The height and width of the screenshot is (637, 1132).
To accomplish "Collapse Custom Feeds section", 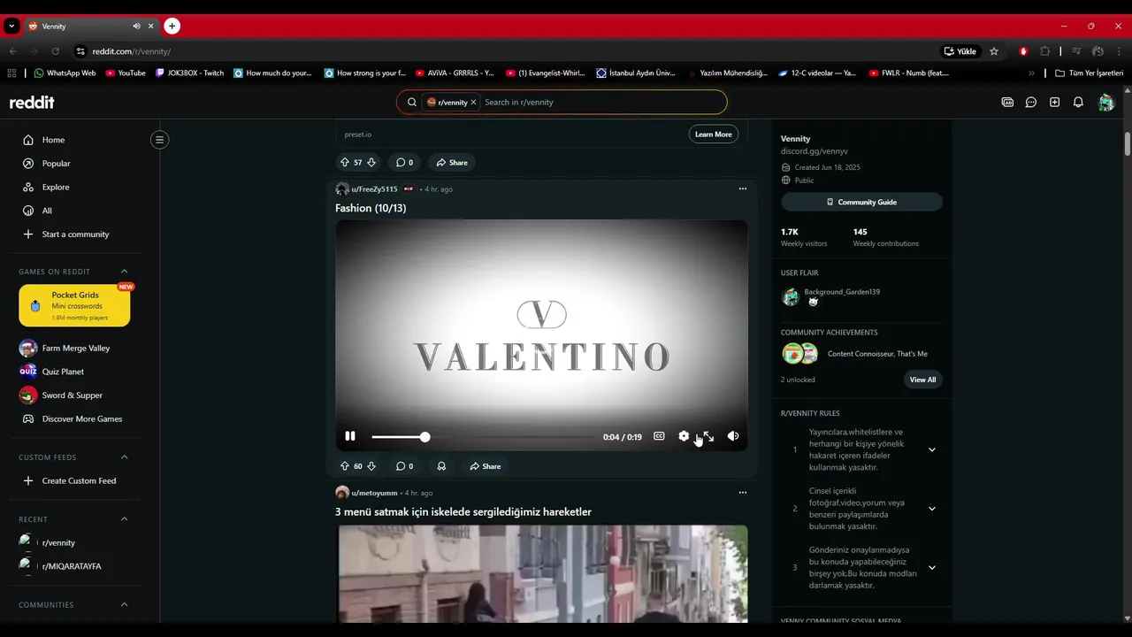I will click(x=124, y=457).
